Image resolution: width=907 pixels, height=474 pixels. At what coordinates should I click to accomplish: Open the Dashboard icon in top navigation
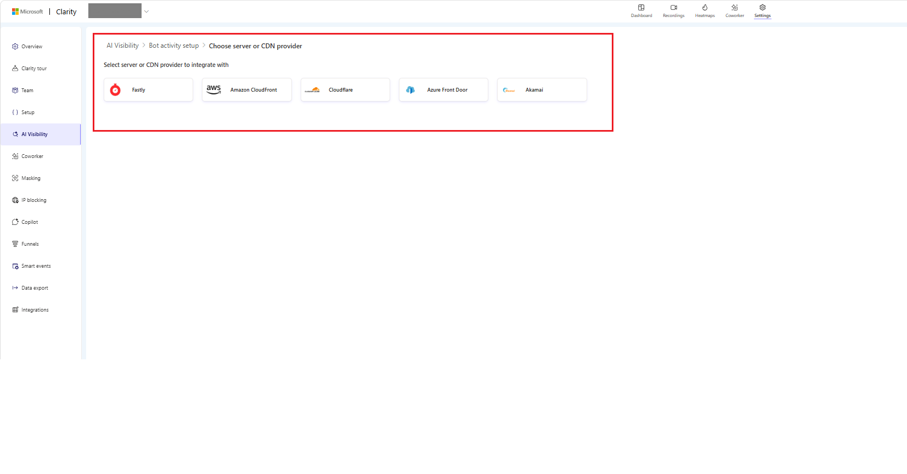tap(641, 8)
